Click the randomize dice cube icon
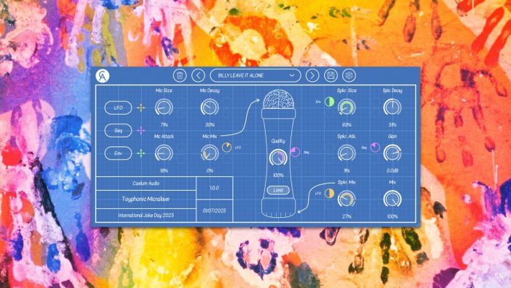This screenshot has width=511, height=288. (350, 76)
